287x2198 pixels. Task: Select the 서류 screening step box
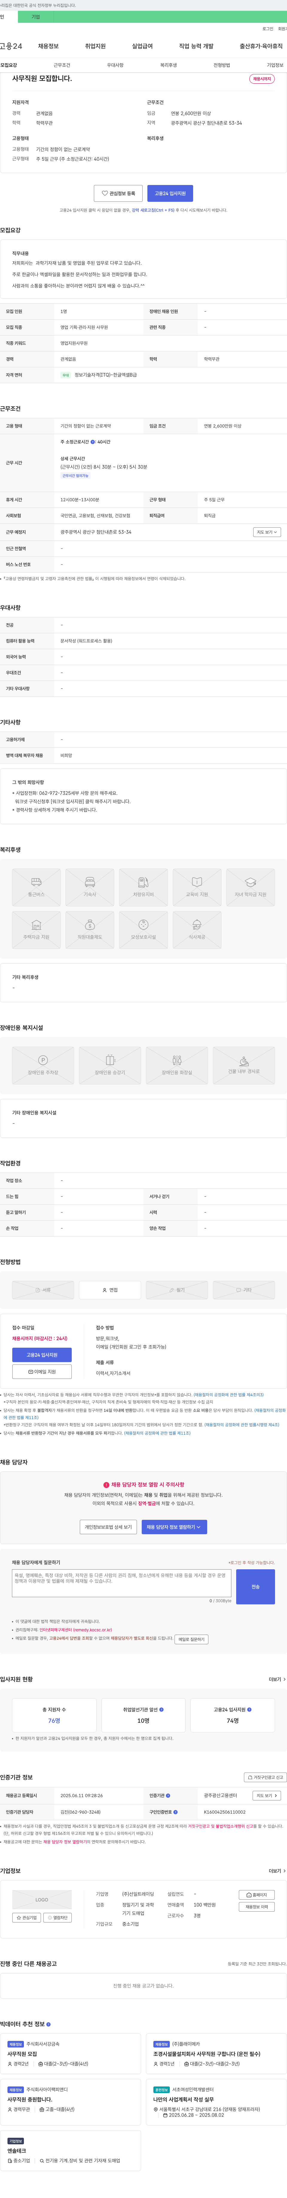(42, 1290)
